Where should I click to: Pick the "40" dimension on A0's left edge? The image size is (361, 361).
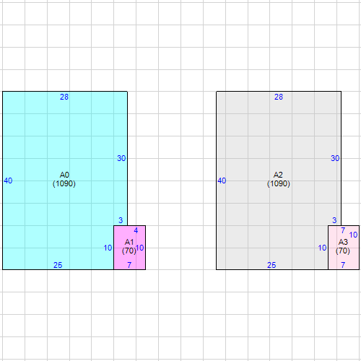click(8, 180)
